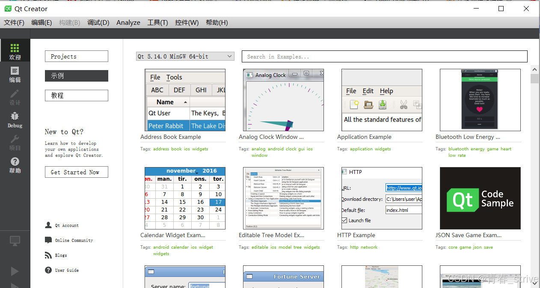The width and height of the screenshot is (540, 288).
Task: Click the Analog Clock Window title text
Action: 271,137
